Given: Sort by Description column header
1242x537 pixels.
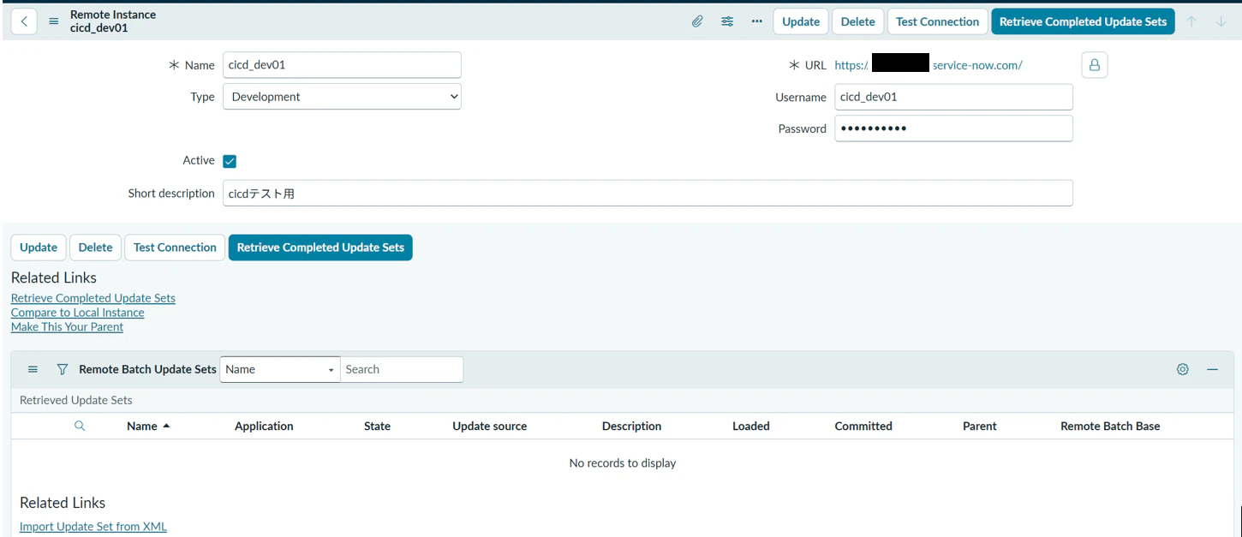Looking at the screenshot, I should point(631,426).
